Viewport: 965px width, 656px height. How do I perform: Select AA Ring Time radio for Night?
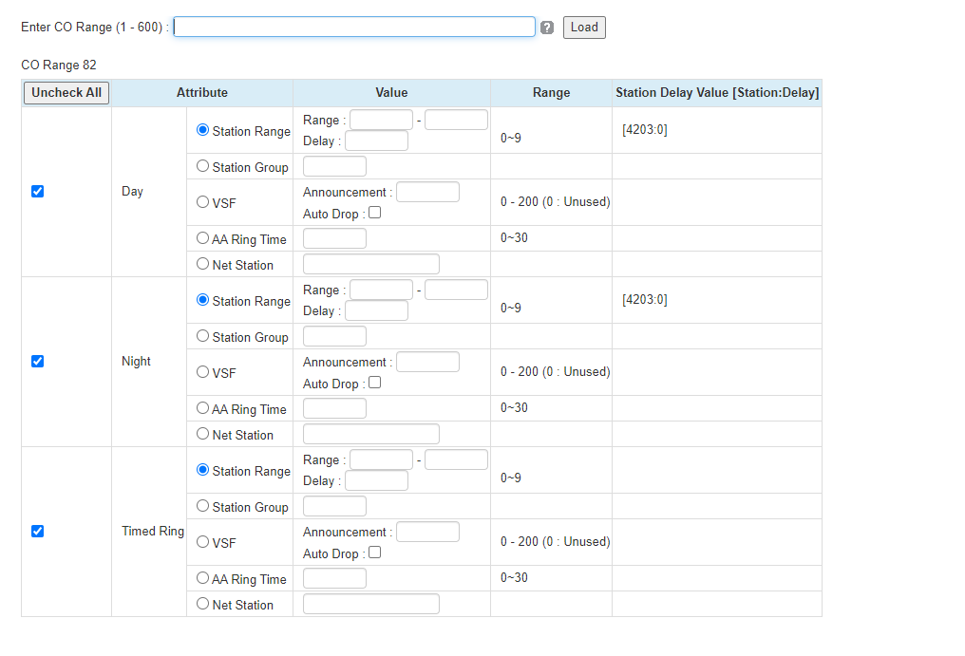coord(202,408)
